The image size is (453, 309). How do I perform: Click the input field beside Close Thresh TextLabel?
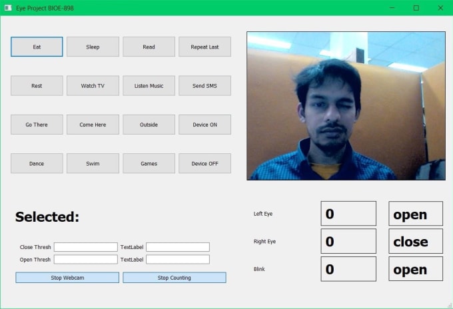[178, 247]
